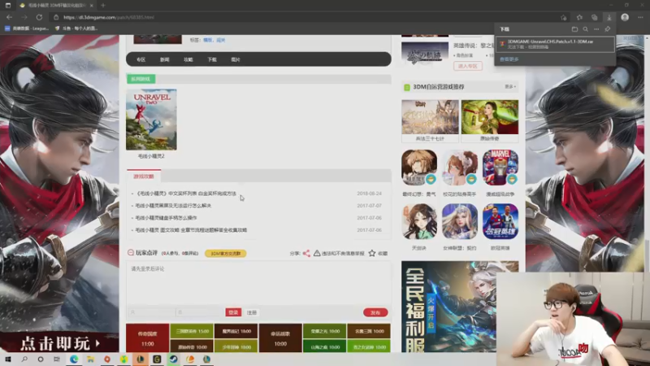Open the Unravel Two game cover thumbnail
Screen dimensions: 650x366
151,120
